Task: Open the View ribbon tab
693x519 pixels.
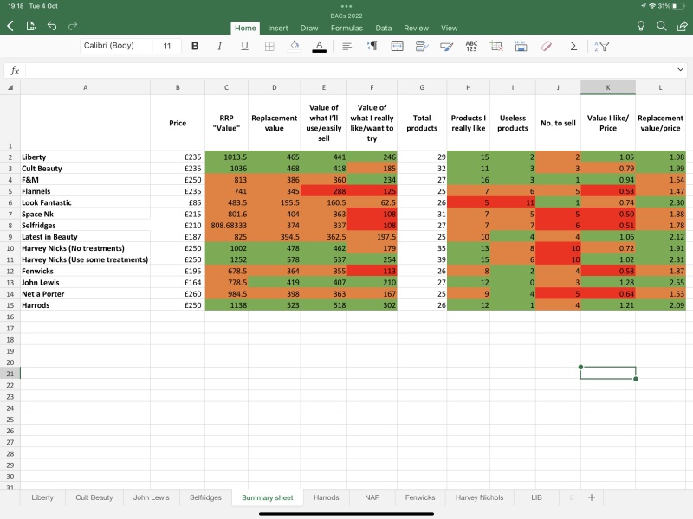Action: (450, 28)
